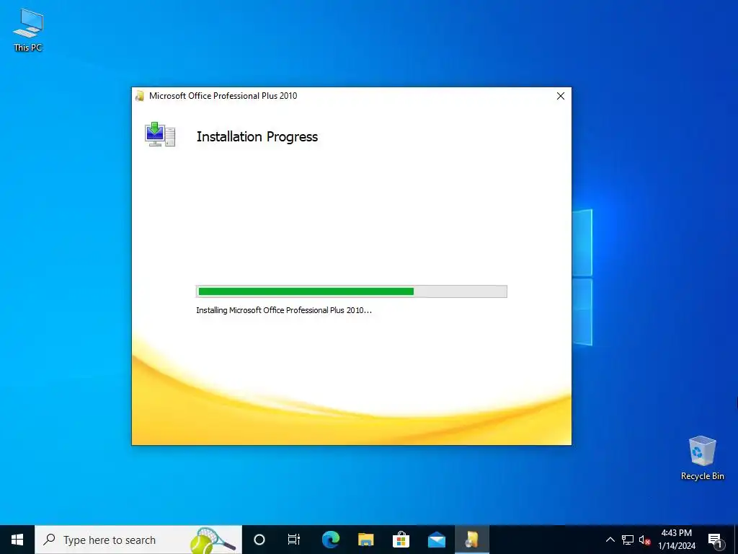738x554 pixels.
Task: Click the Installation Progress computer icon
Action: [160, 135]
